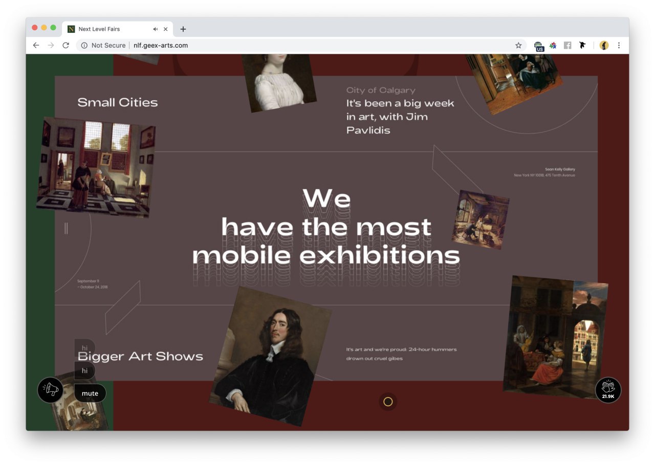
Task: Click the browser back arrow
Action: (36, 46)
